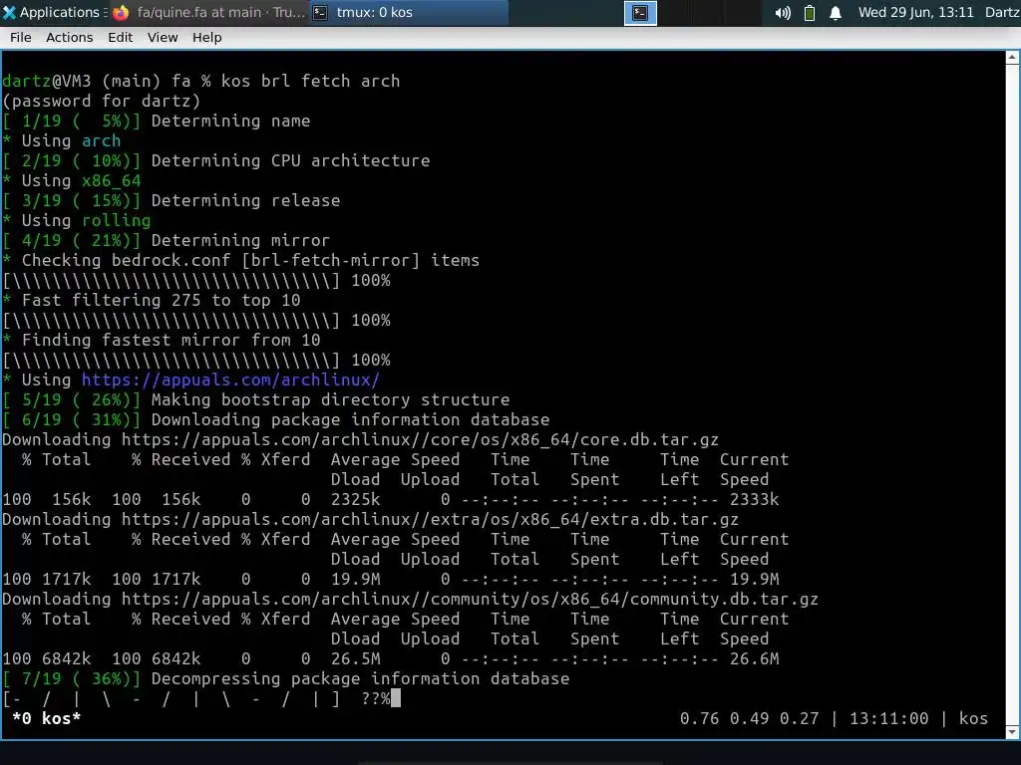
Task: Click the extra.db.tar.gz download URL line
Action: [x=370, y=520]
